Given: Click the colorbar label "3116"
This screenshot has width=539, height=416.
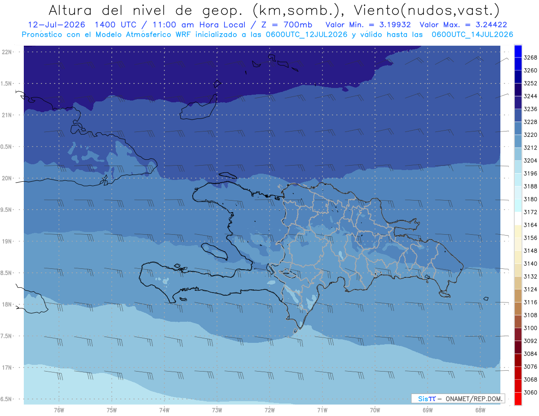Looking at the screenshot, I should tap(530, 302).
